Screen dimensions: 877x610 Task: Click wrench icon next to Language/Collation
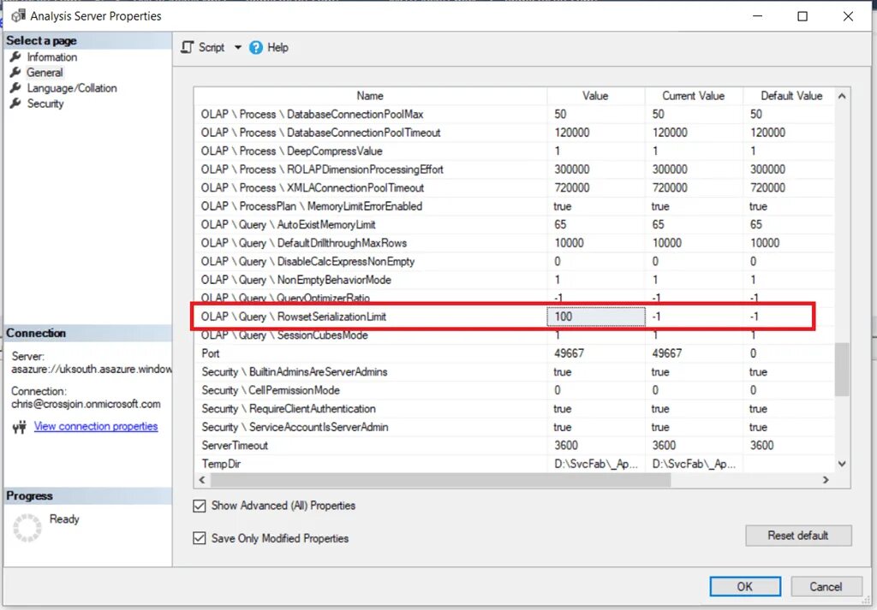pos(15,88)
